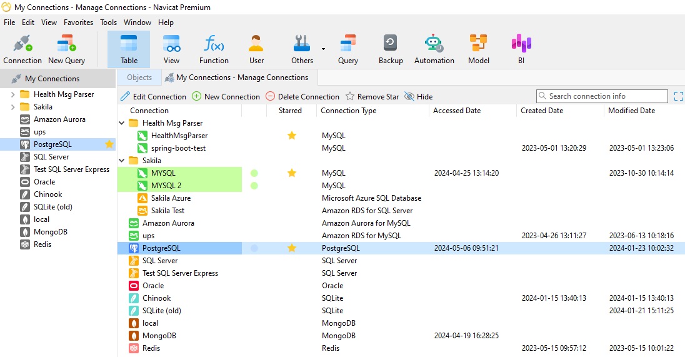Click the Redis icon in connection list
The image size is (685, 357).
tap(133, 348)
